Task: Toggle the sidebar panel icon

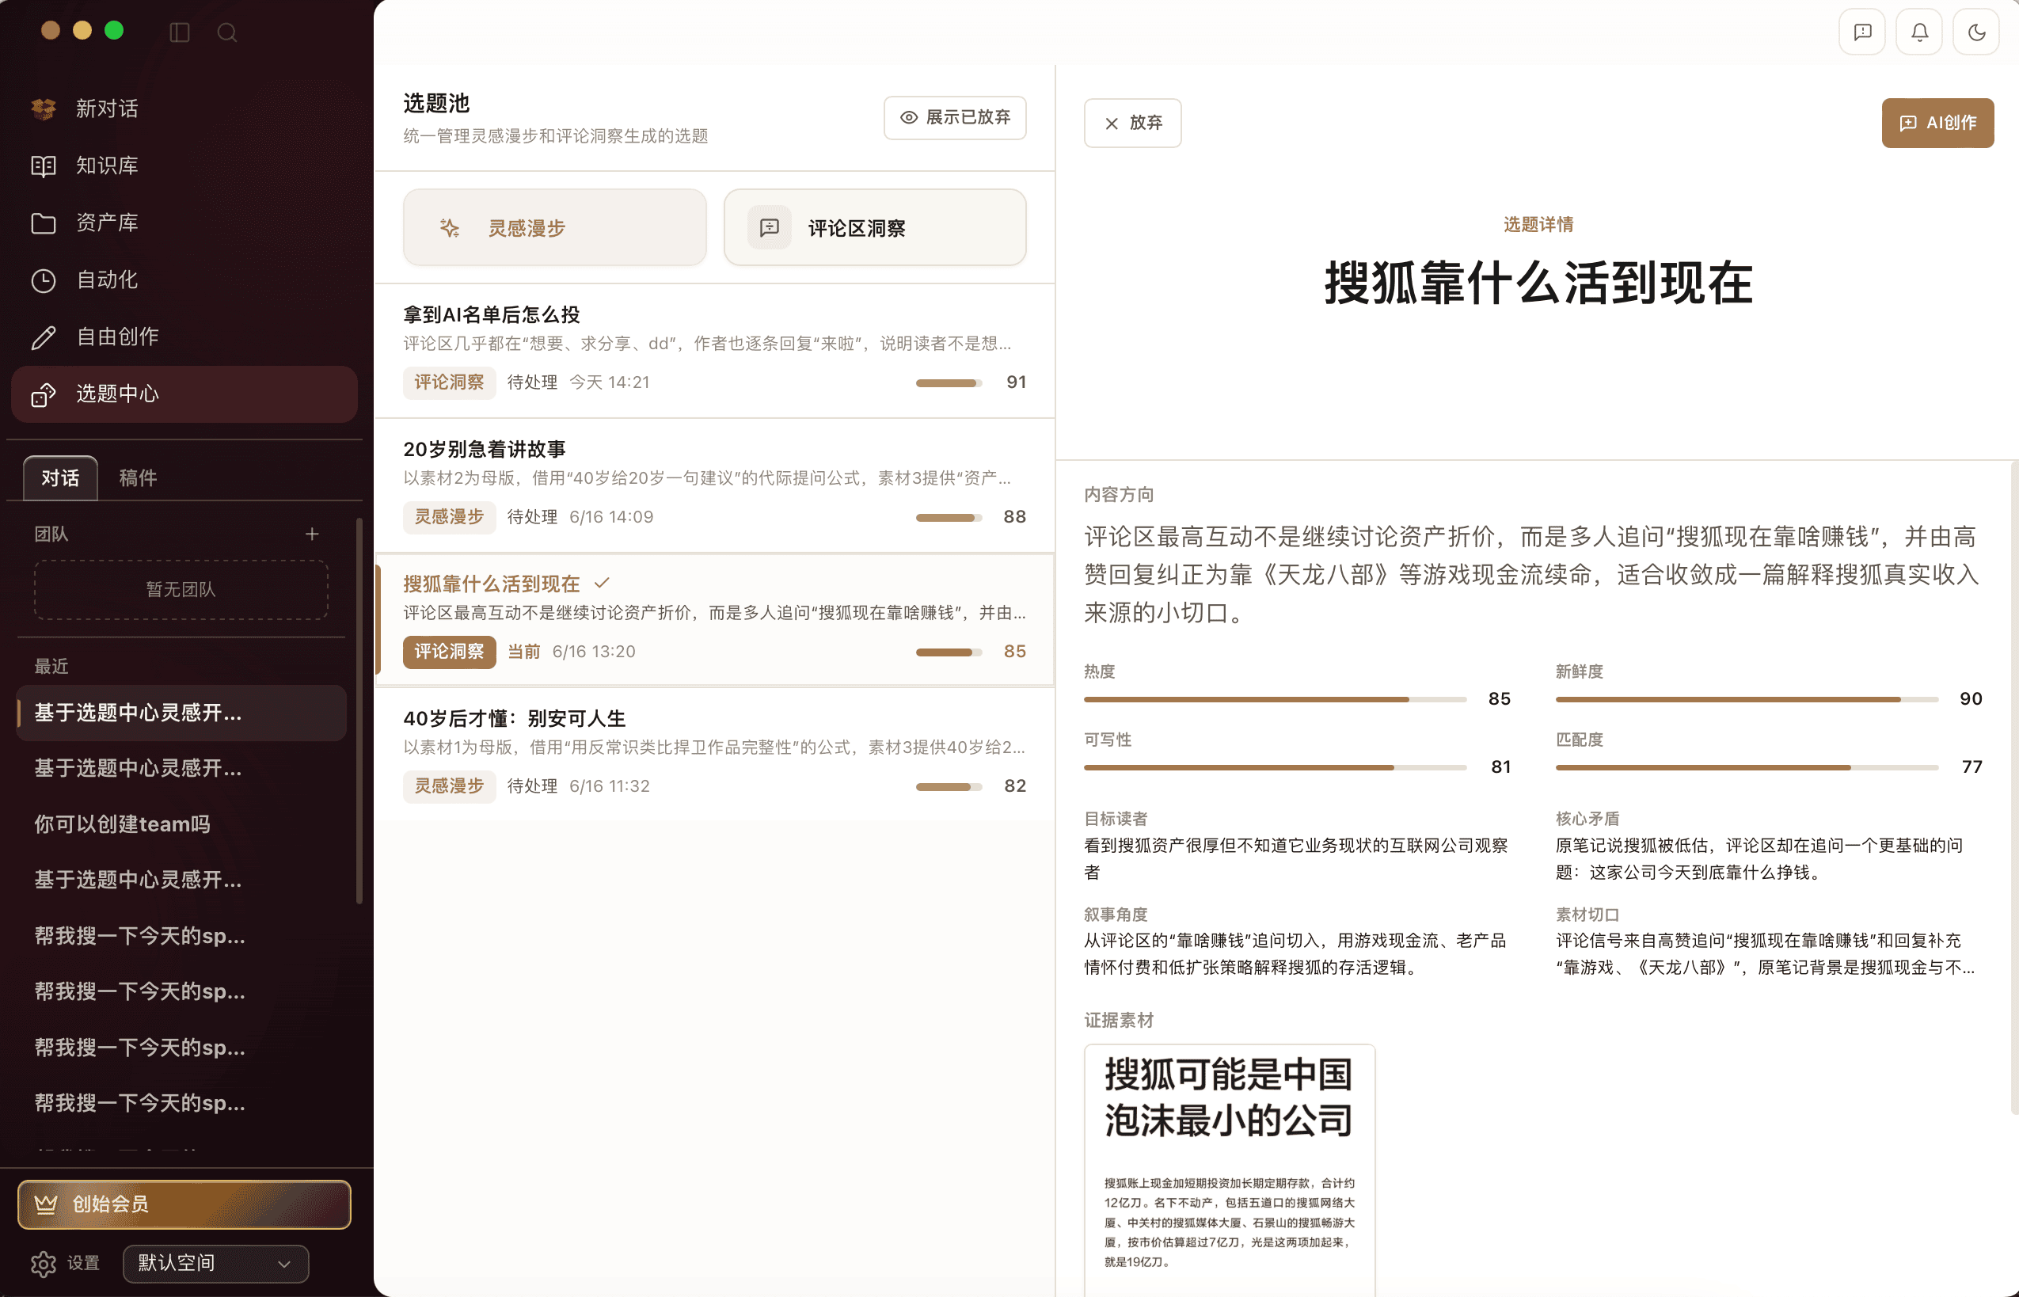Action: 180,32
